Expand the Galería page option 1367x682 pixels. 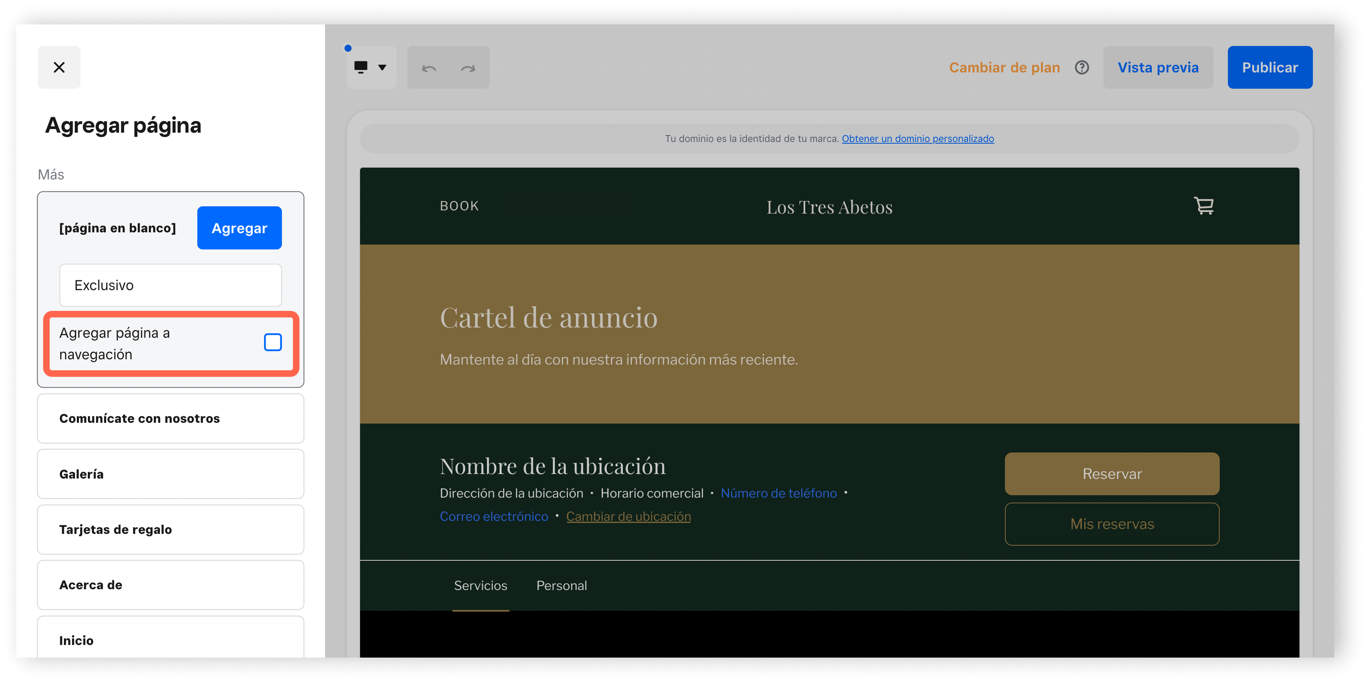pyautogui.click(x=170, y=474)
